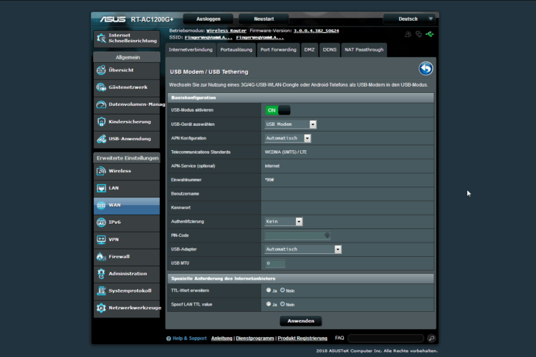
Task: Click the Gästenetzwerk icon
Action: 101,87
